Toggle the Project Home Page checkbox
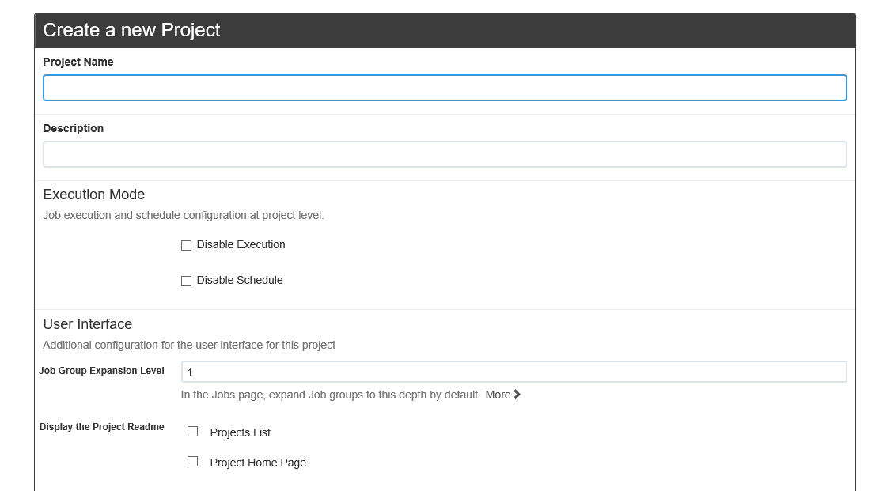This screenshot has height=491, width=883. pos(192,462)
